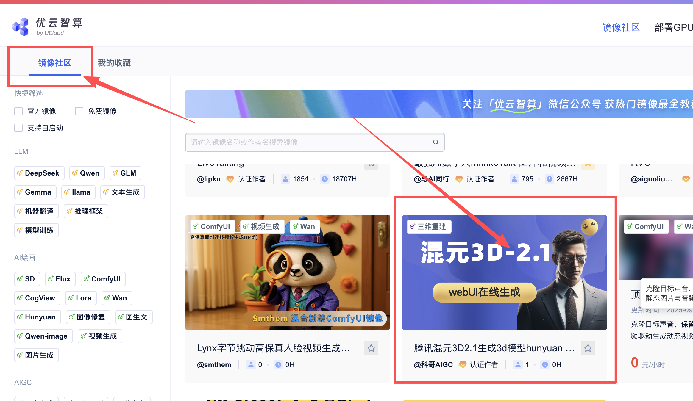Switch to the 我的收藏 tab
Viewport: 693px width, 401px height.
tap(114, 63)
